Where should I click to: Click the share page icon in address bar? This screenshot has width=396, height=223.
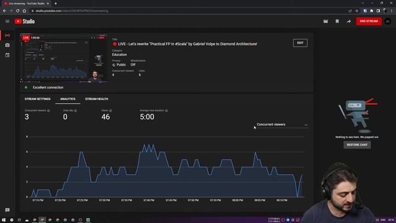[x=350, y=11]
